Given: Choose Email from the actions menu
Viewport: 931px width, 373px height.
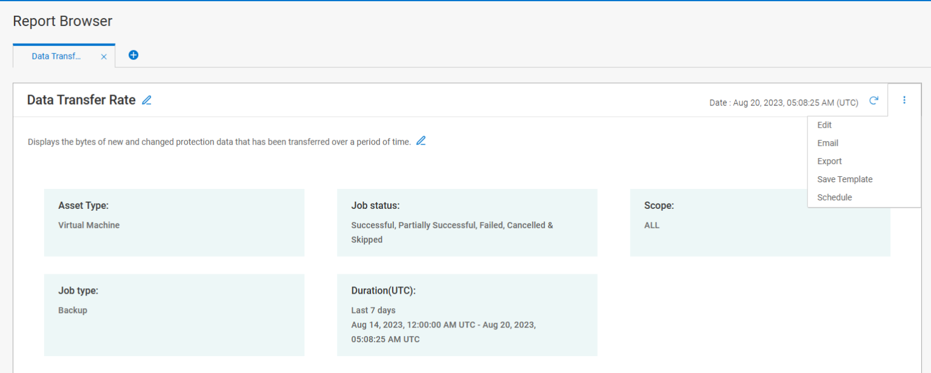Looking at the screenshot, I should click(x=827, y=143).
